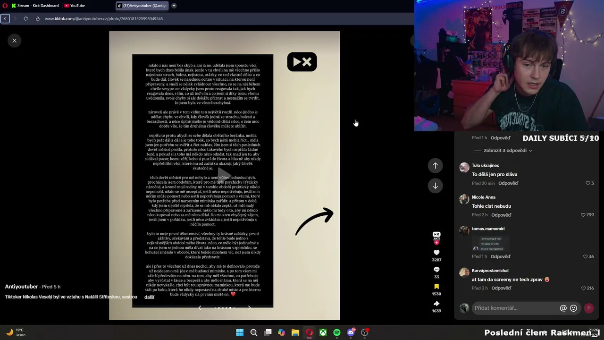Open tomas.mamomiri's profile name
The height and width of the screenshot is (340, 604).
click(488, 229)
